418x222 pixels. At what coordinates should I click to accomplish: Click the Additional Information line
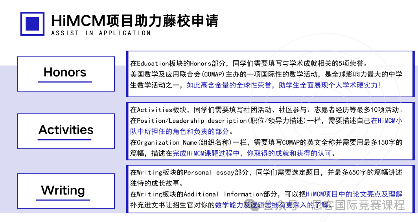tap(266, 195)
